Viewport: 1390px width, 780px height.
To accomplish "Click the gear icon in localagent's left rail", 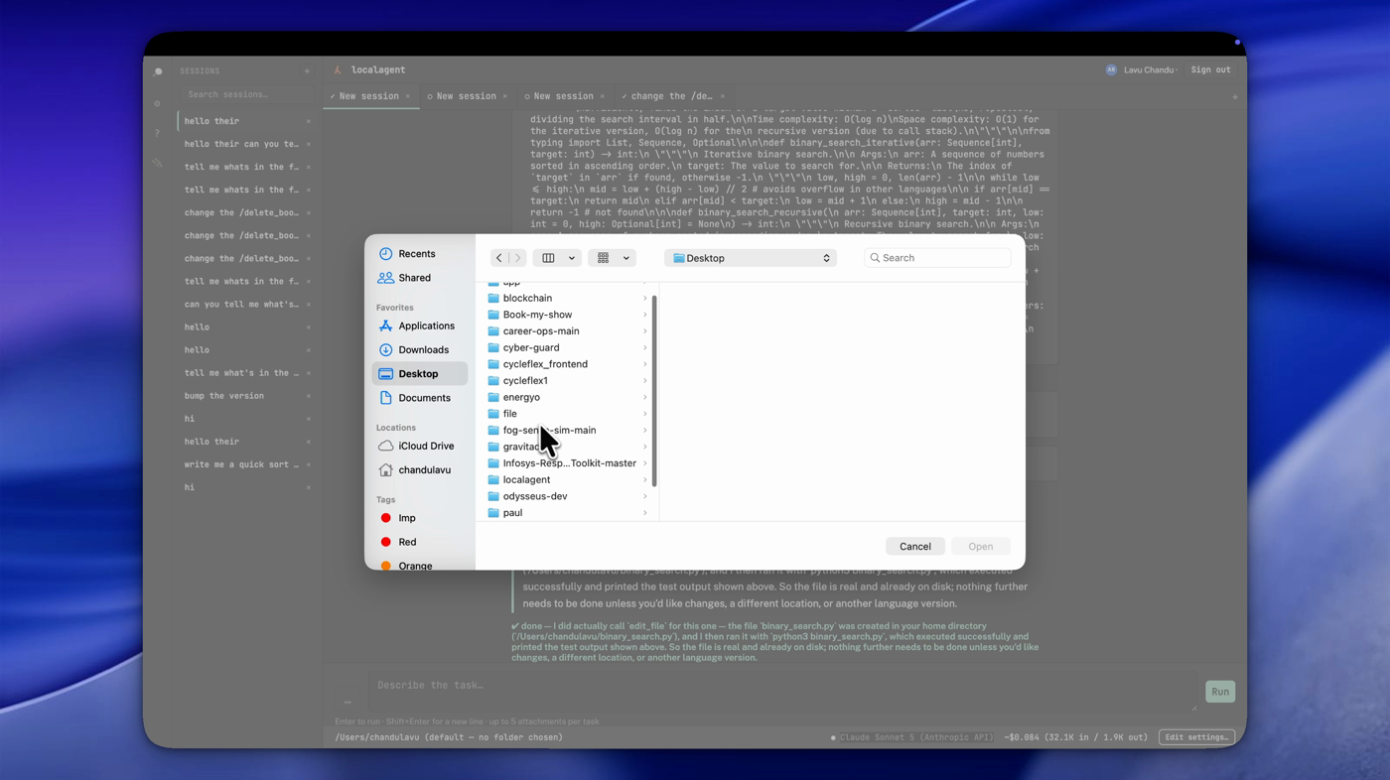I will (x=158, y=103).
